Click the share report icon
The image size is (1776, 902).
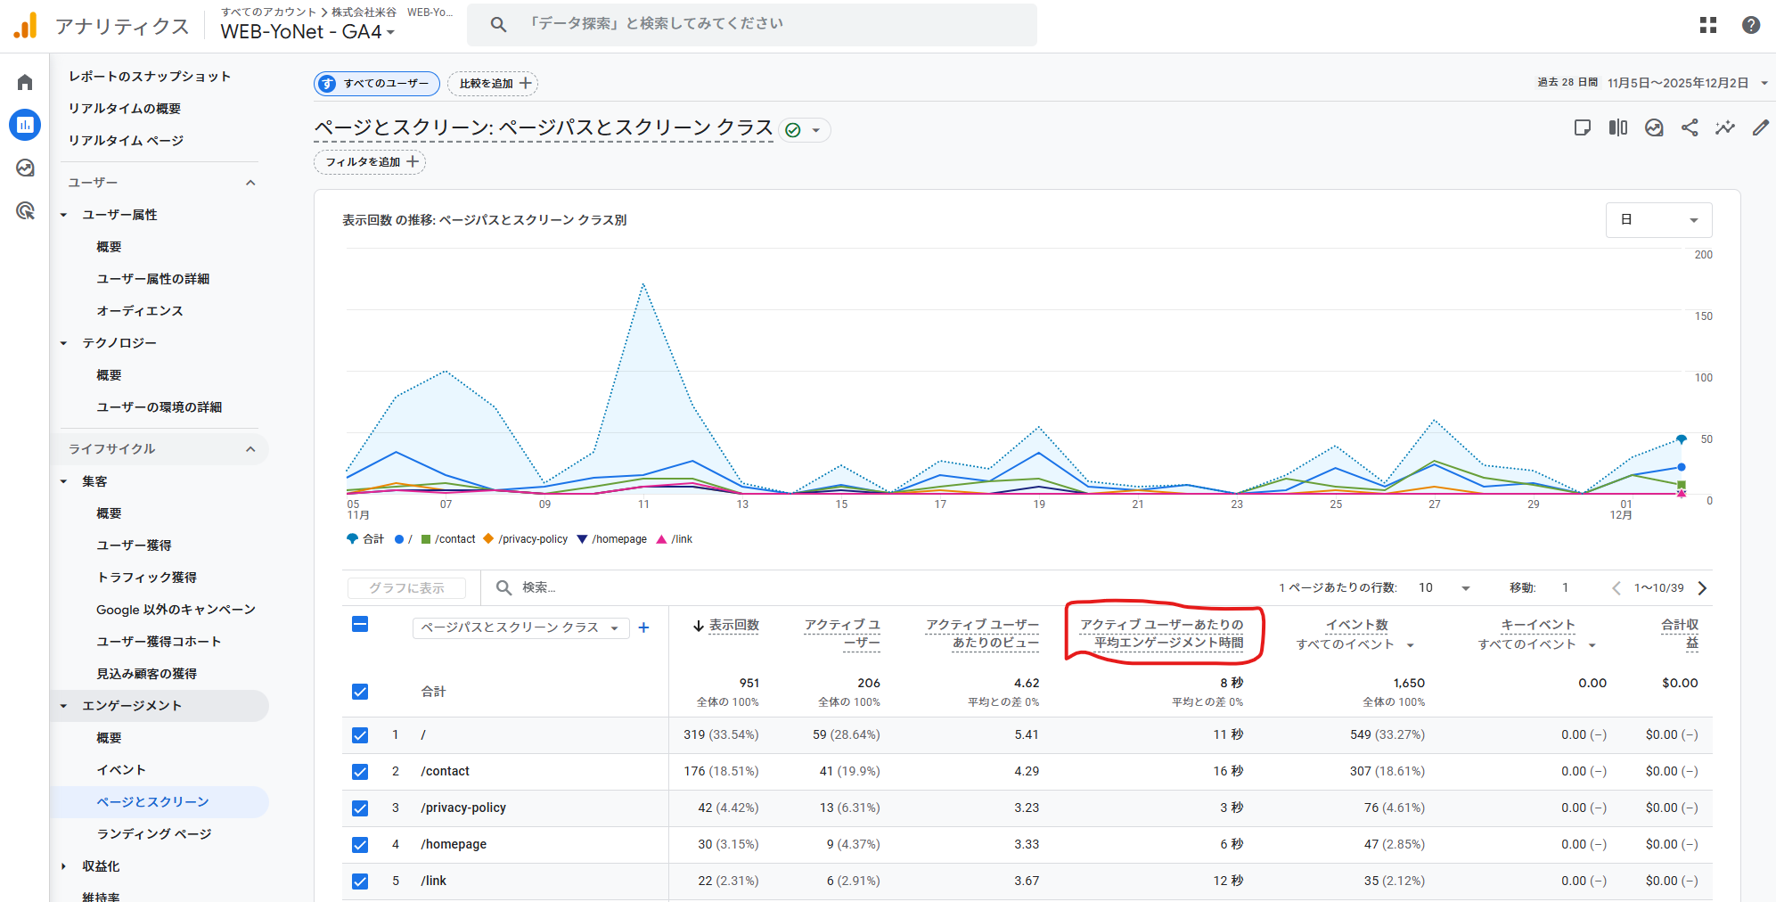click(x=1690, y=127)
